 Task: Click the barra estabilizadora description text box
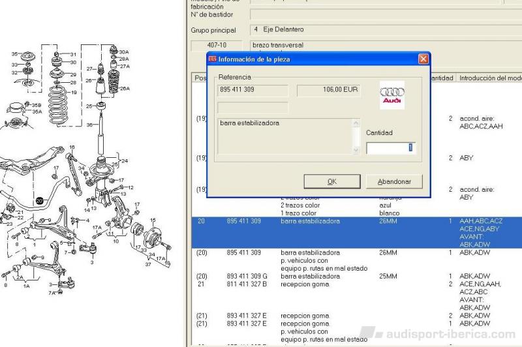284,136
